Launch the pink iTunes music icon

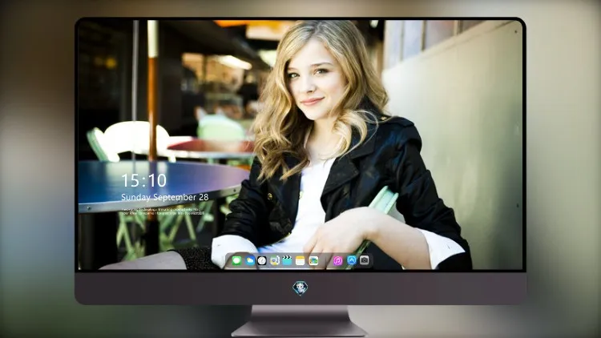(337, 261)
